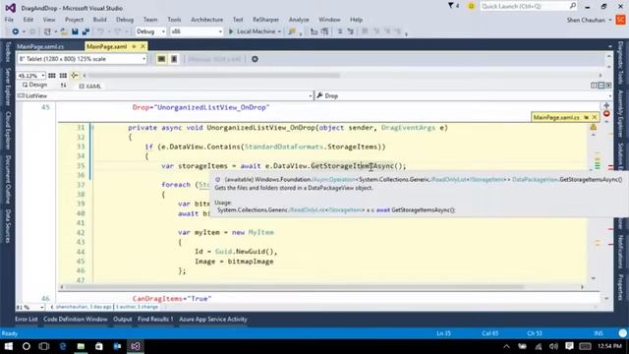Click the horizontal split pane icon
Screen dimensions: 629x354
pos(600,86)
